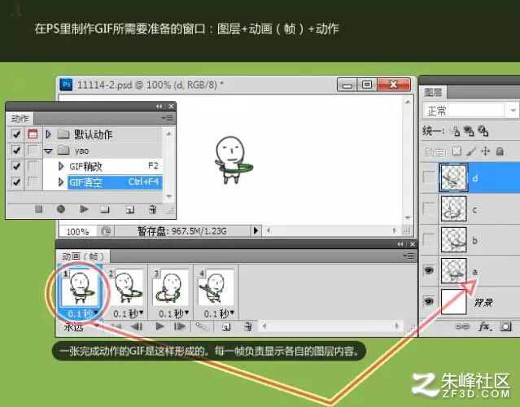The width and height of the screenshot is (520, 407).
Task: Click lock transparent pixels icon
Action: click(x=457, y=151)
